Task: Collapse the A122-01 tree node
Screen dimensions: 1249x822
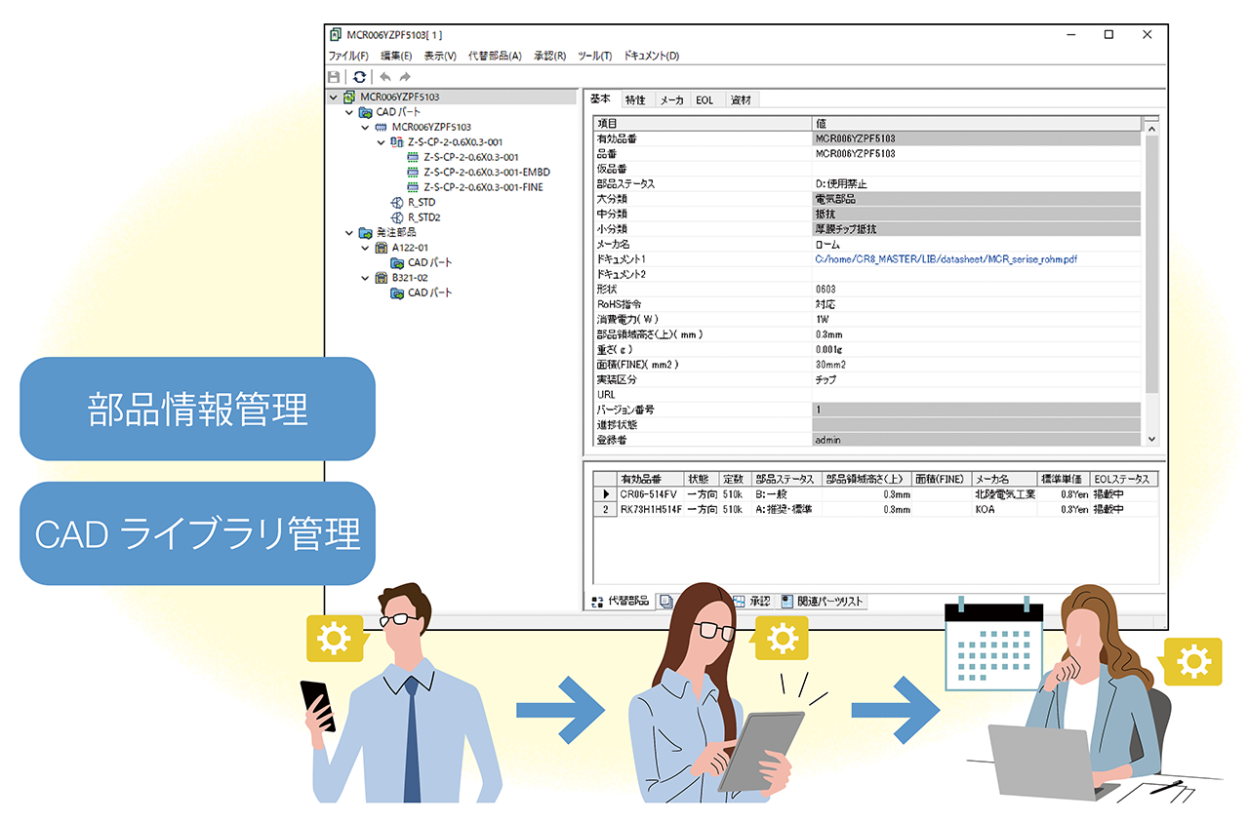Action: 365,248
